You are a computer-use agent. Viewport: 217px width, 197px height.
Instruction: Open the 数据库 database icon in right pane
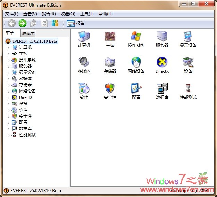162,88
